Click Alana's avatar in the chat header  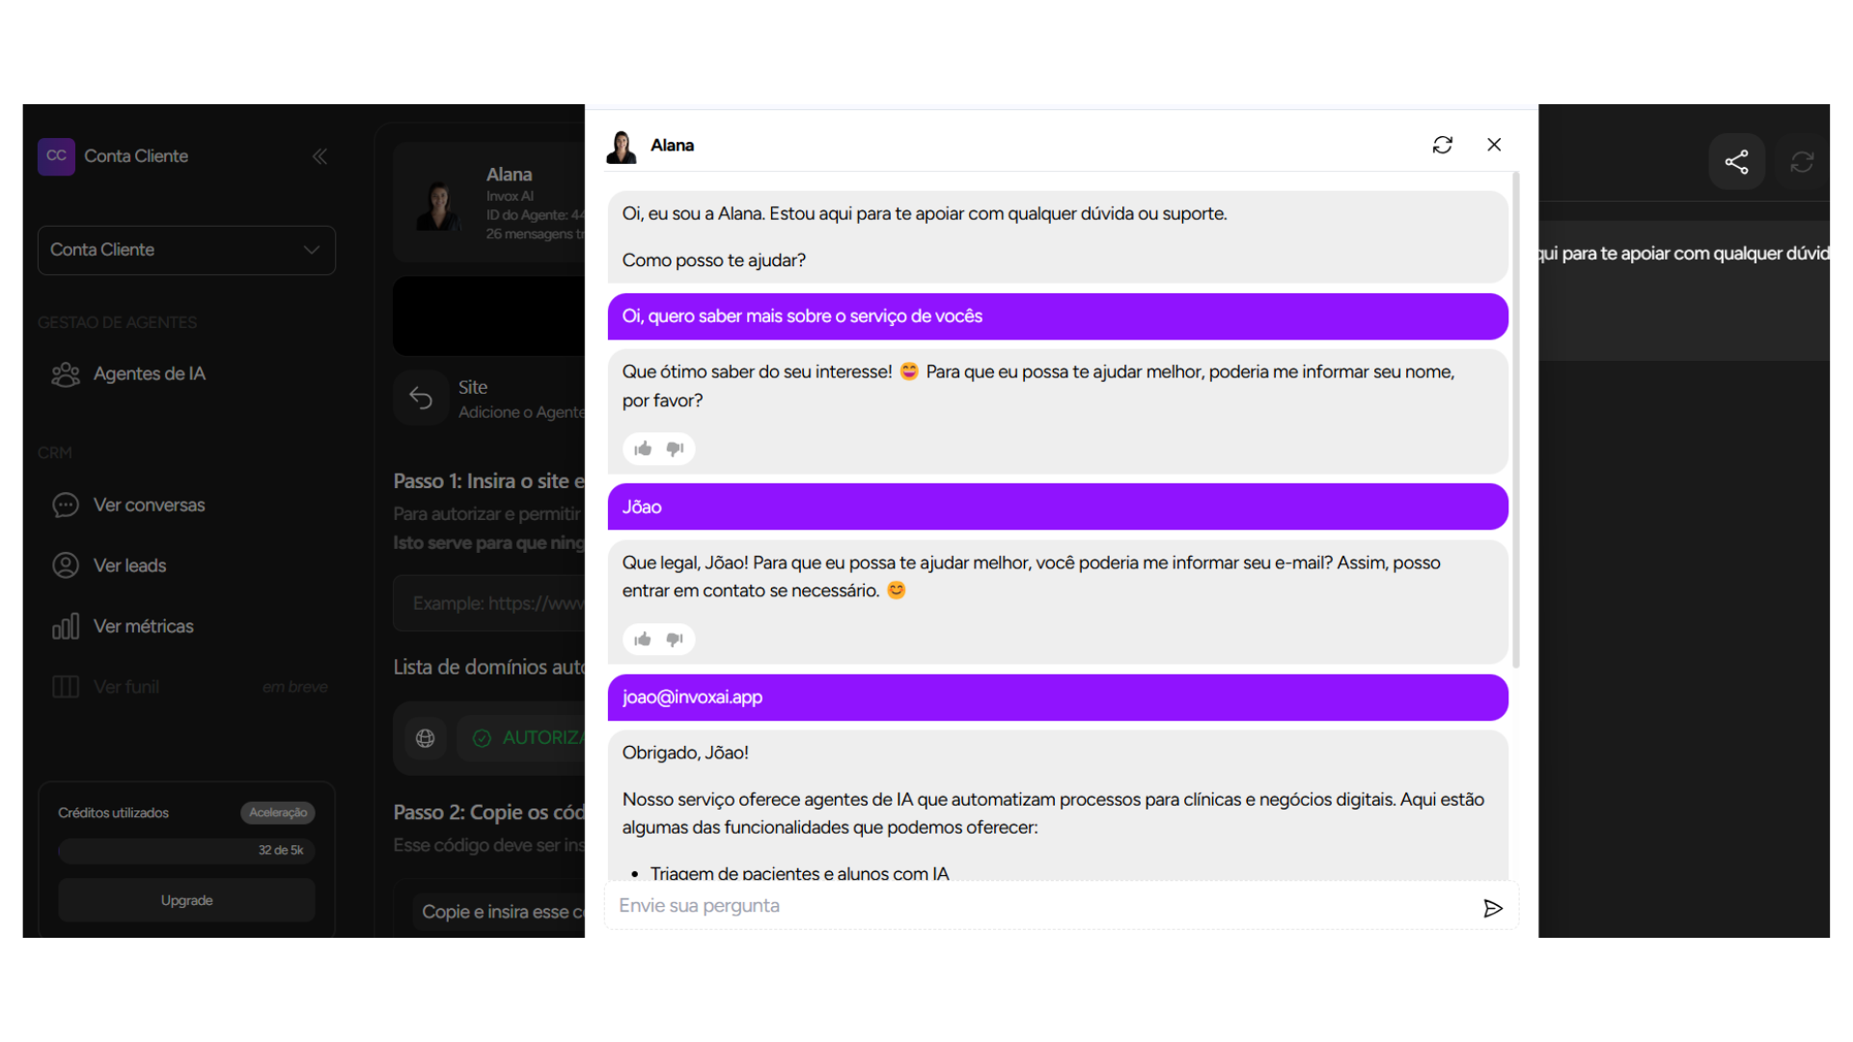click(x=622, y=147)
